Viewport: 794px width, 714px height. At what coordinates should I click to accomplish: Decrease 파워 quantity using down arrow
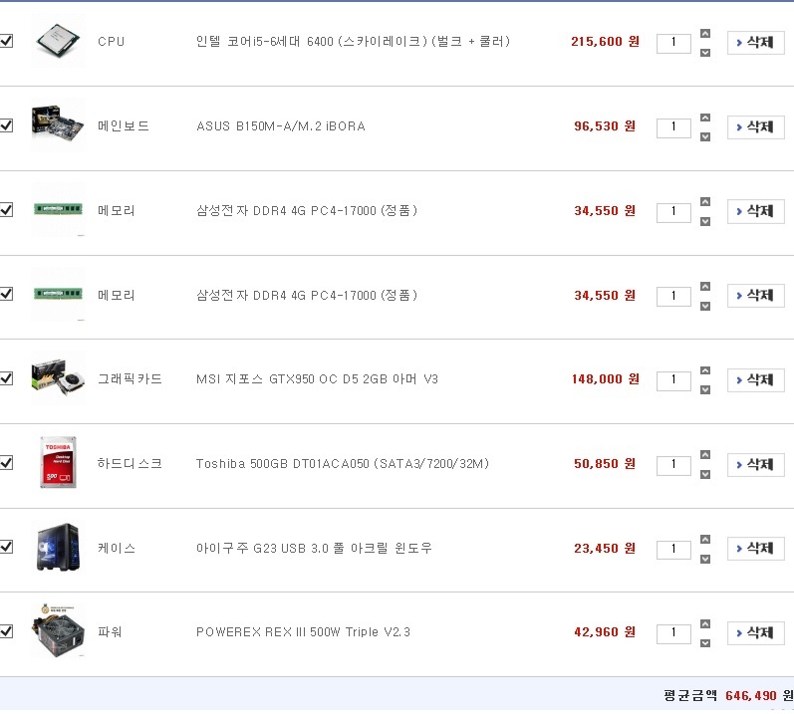(x=705, y=642)
